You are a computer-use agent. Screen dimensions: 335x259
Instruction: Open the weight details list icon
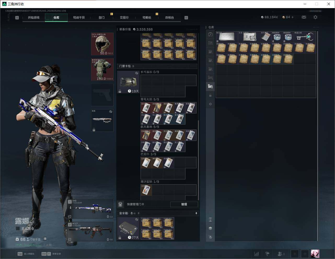click(x=45, y=239)
